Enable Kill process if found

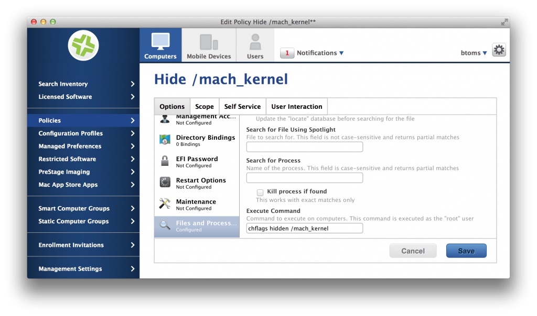tap(260, 193)
